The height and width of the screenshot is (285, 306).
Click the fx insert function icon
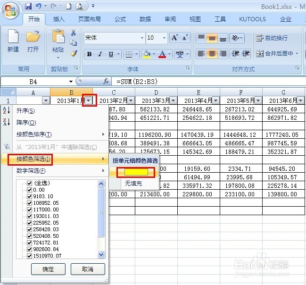click(106, 81)
